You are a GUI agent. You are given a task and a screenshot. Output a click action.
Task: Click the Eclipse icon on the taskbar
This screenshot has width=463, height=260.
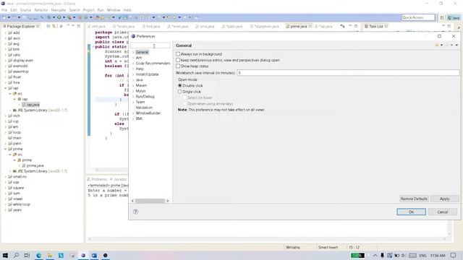pyautogui.click(x=83, y=255)
